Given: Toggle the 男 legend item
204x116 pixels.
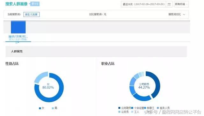Looking at the screenshot, I should pyautogui.click(x=55, y=108).
